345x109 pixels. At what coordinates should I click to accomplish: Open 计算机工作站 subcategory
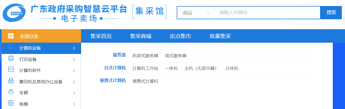pyautogui.click(x=145, y=68)
